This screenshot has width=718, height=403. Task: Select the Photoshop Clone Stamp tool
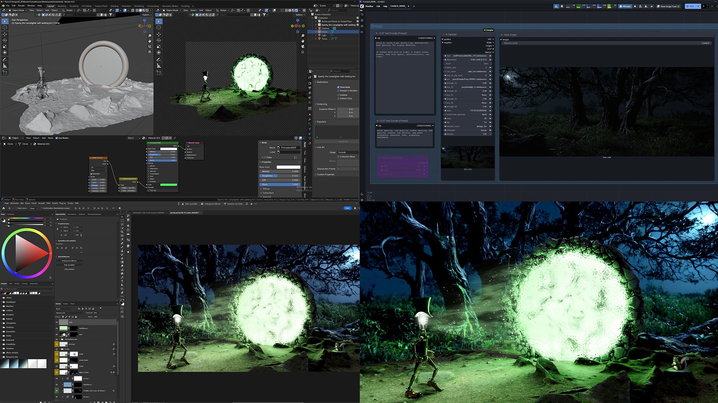(x=122, y=251)
